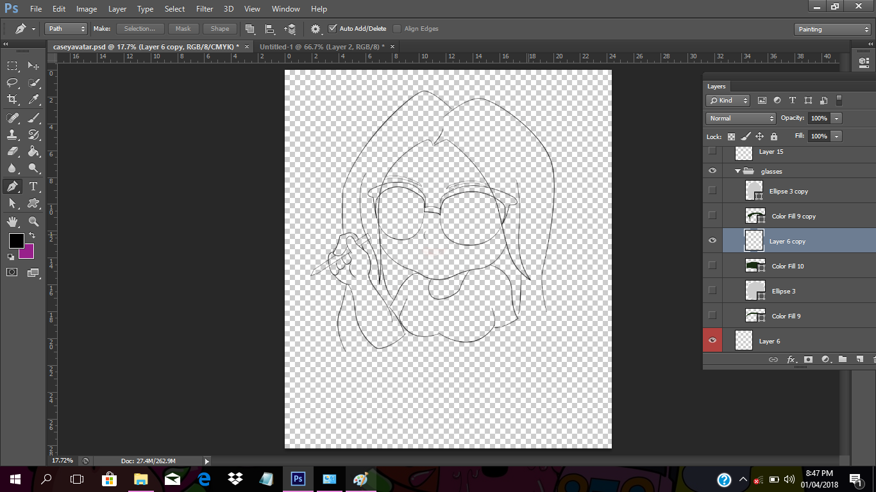Select the Zoom tool
876x492 pixels.
tap(33, 222)
